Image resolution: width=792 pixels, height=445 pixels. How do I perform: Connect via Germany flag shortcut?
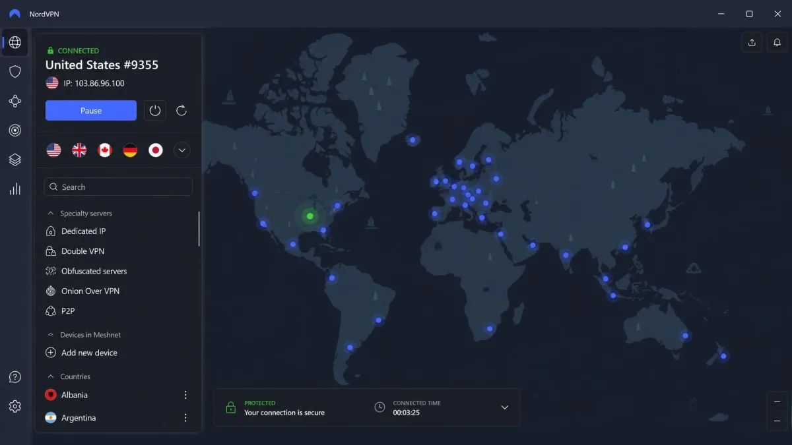130,150
